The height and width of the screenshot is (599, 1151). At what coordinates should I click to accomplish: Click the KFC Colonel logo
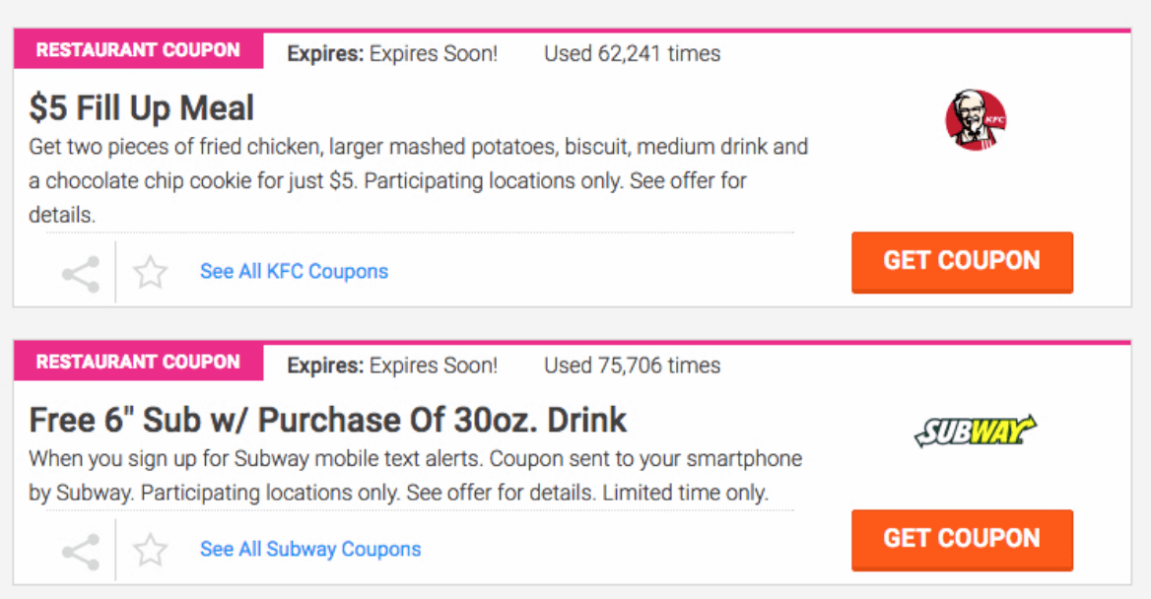pos(976,120)
